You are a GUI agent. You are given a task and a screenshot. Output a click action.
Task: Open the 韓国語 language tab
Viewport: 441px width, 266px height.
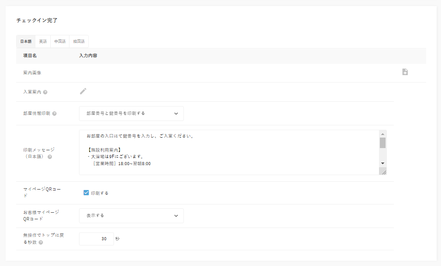(79, 41)
